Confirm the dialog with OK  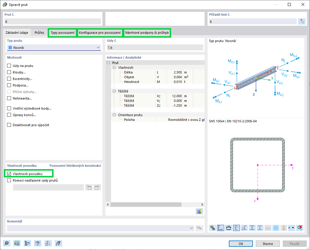click(241, 244)
